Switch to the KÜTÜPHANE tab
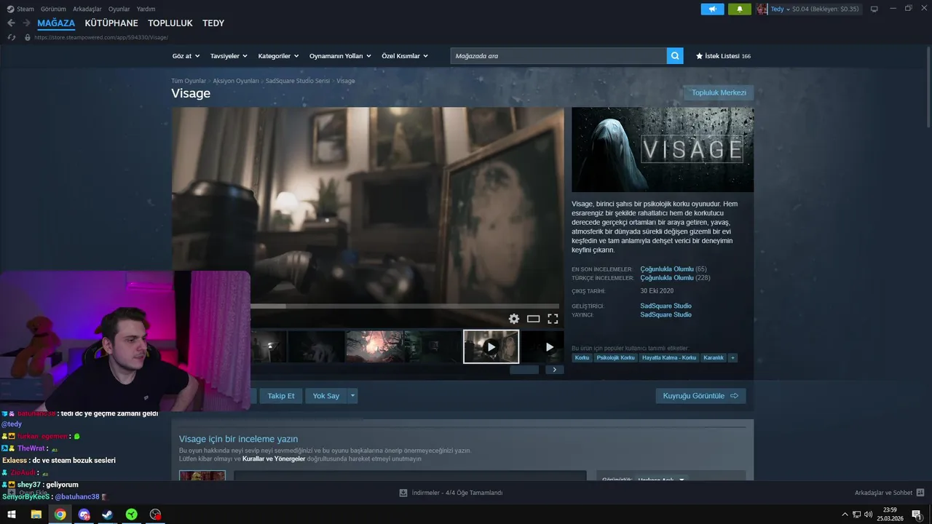Viewport: 932px width, 524px height. click(111, 23)
